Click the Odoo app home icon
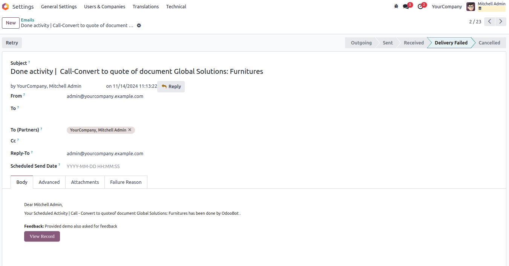Screen dimensions: 509x266 (5, 6)
